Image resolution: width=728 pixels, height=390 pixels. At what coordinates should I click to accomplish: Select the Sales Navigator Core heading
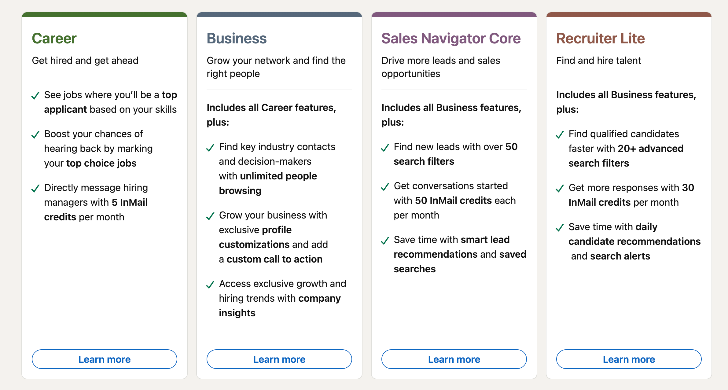[451, 39]
